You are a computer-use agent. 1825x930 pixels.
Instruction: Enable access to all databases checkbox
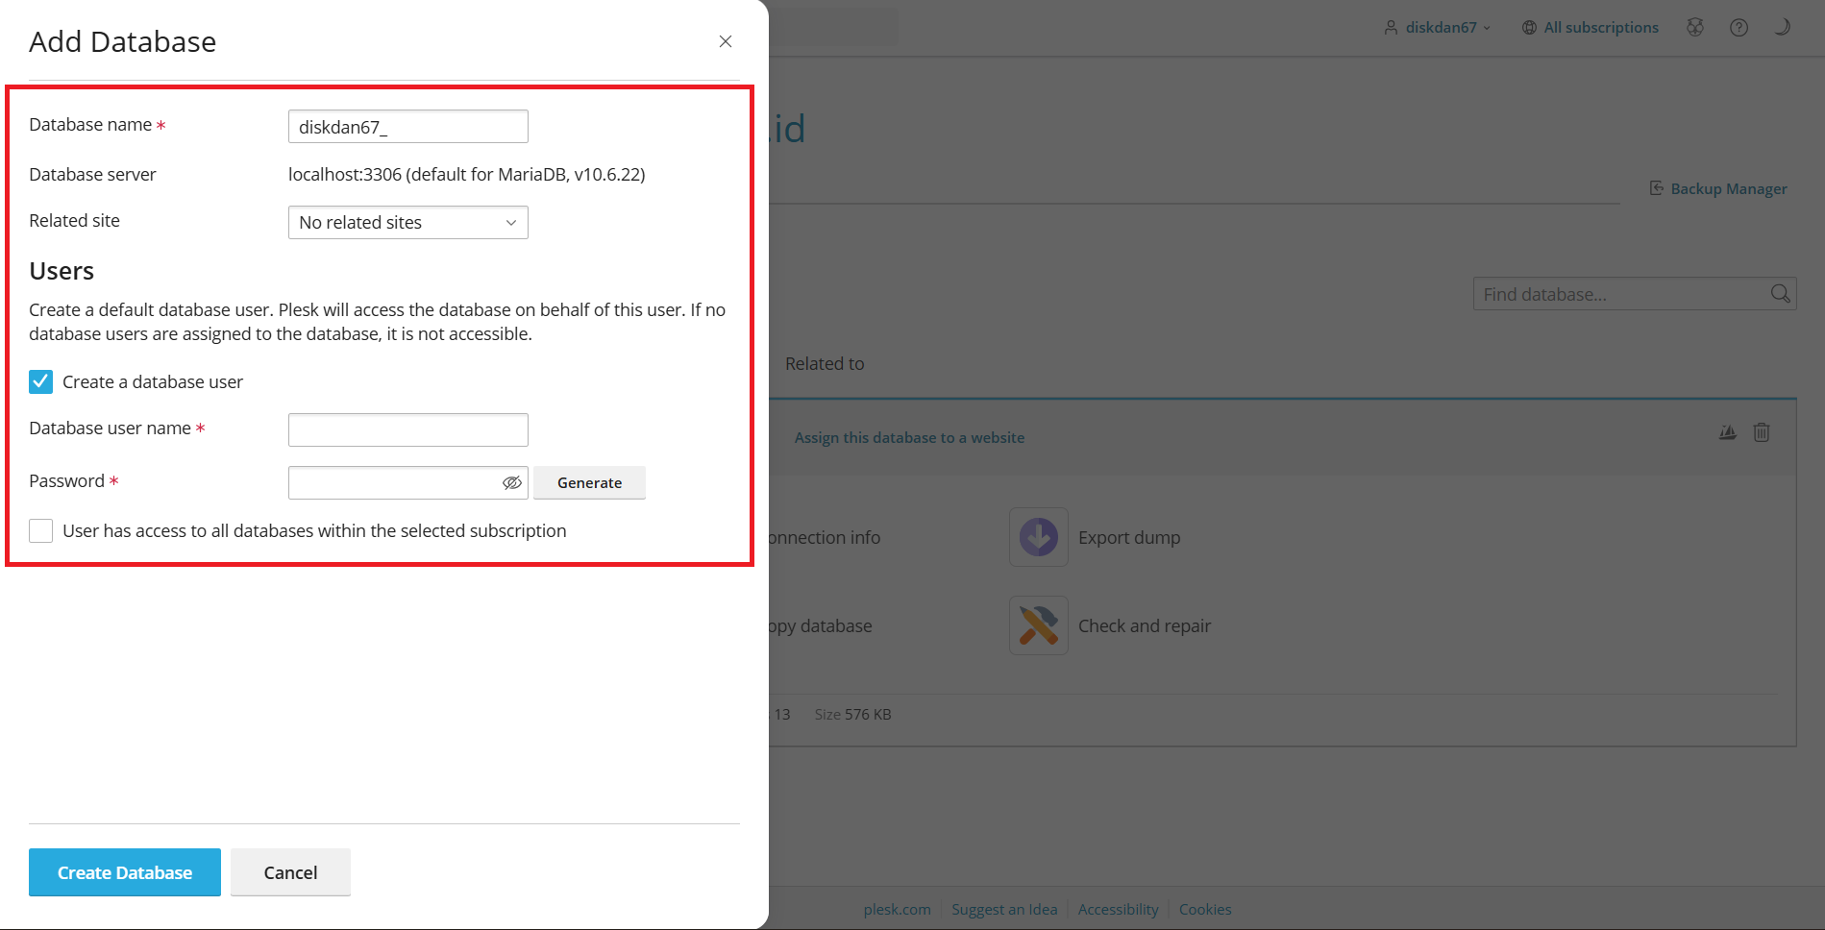tap(41, 531)
